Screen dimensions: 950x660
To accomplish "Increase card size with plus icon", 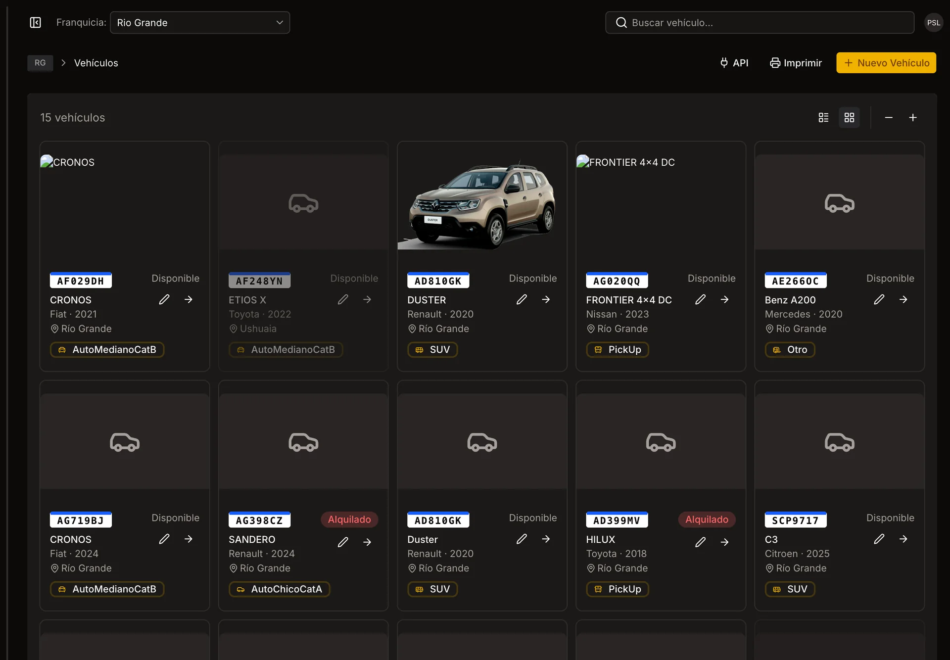I will (x=913, y=118).
